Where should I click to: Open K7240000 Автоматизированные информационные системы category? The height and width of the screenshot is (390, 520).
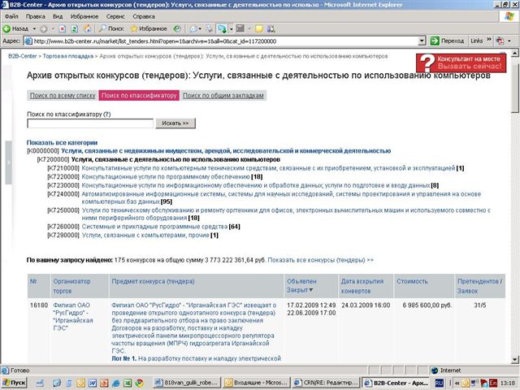point(281,197)
